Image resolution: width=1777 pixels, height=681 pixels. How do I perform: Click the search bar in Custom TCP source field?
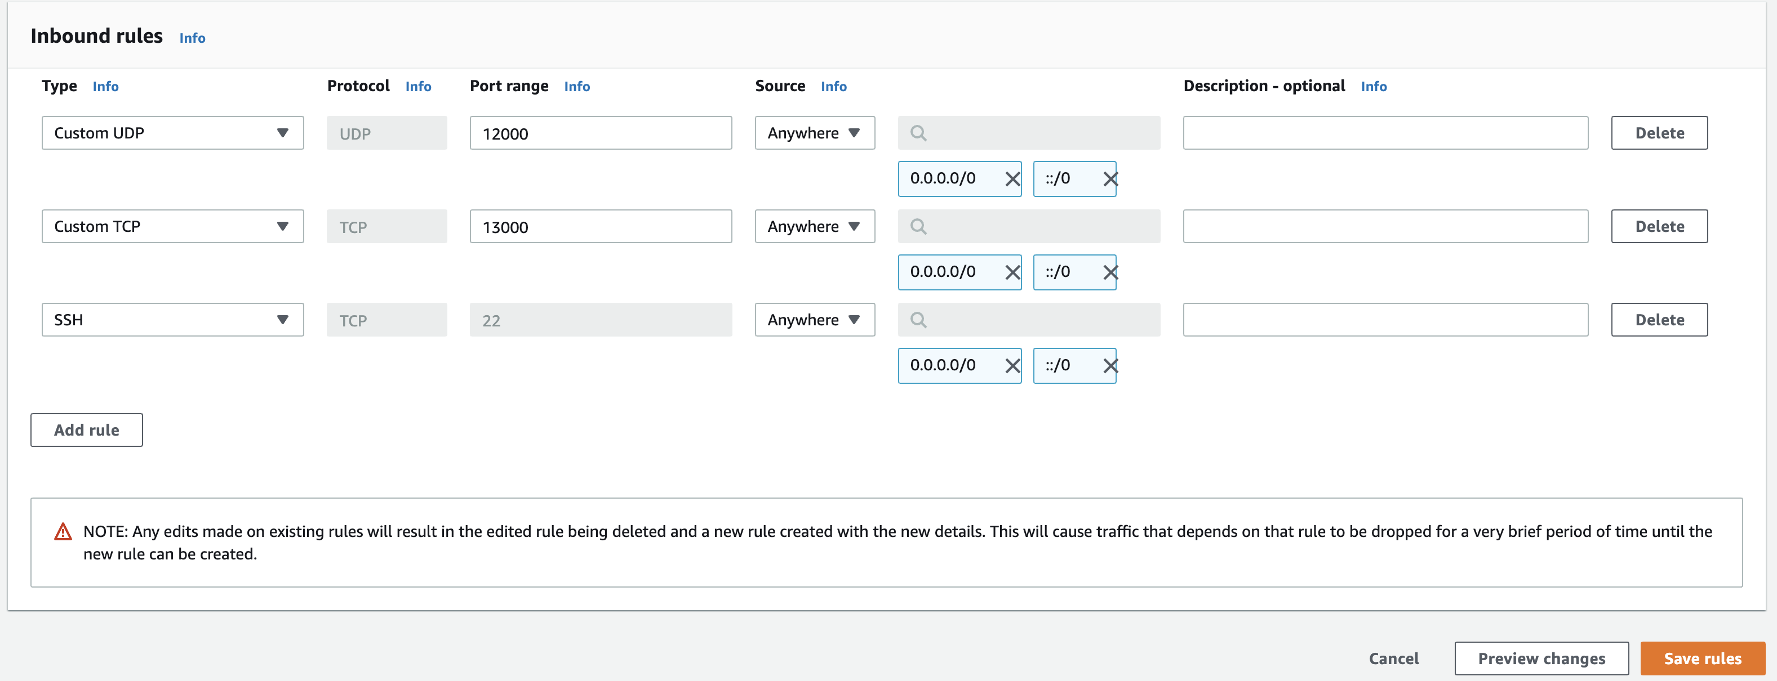(x=1027, y=226)
